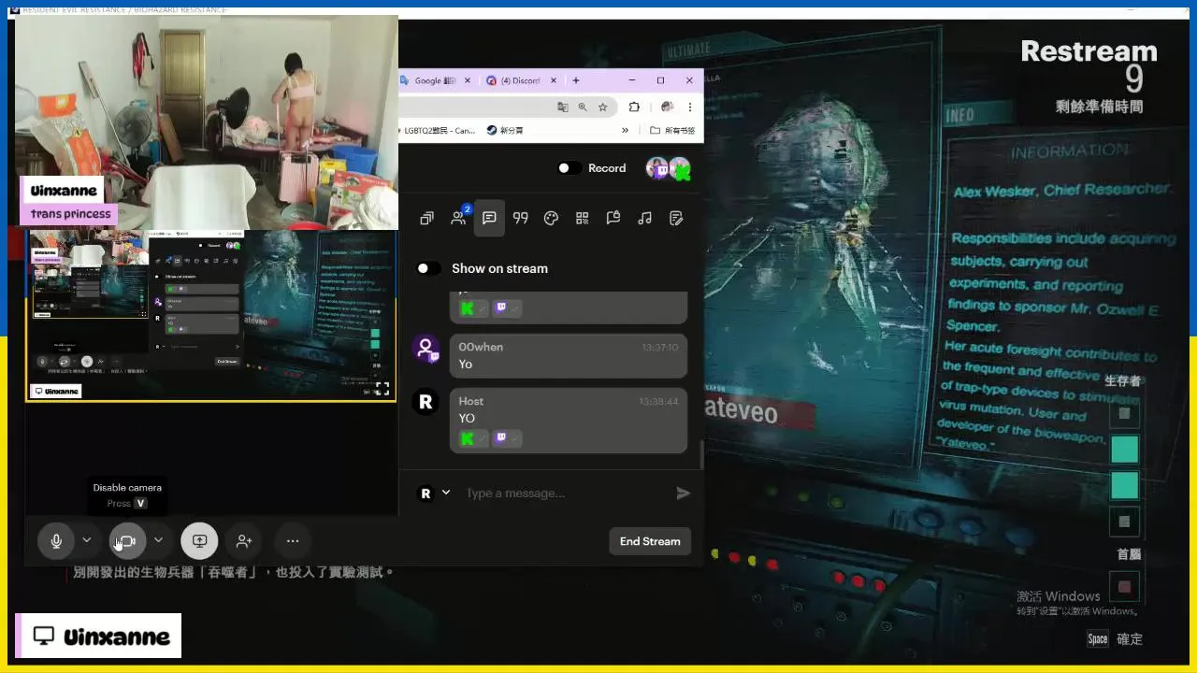1197x673 pixels.
Task: Click the zoom magnifier icon in address bar
Action: click(583, 107)
